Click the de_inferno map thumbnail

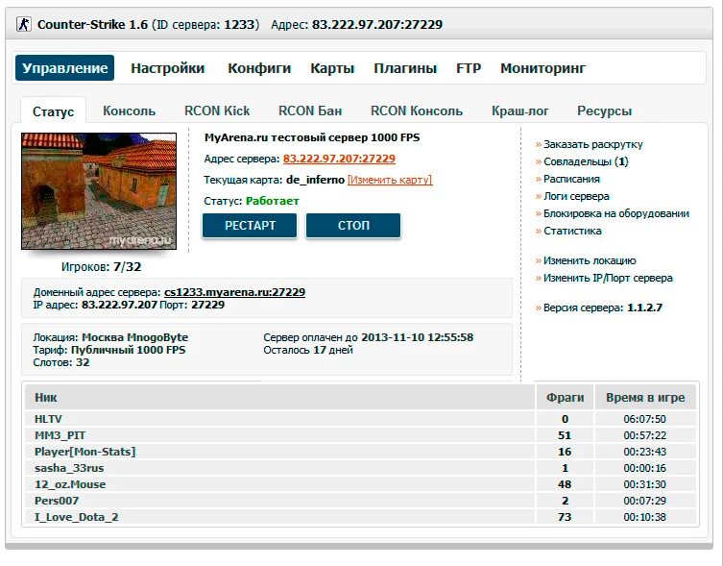click(x=99, y=191)
